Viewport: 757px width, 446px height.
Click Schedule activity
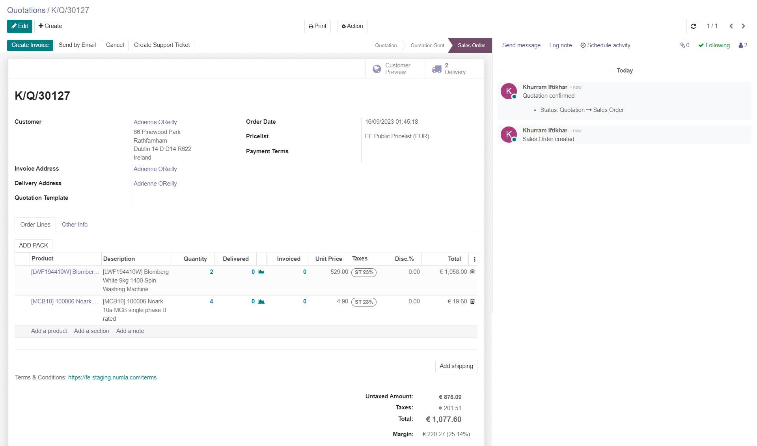(605, 45)
